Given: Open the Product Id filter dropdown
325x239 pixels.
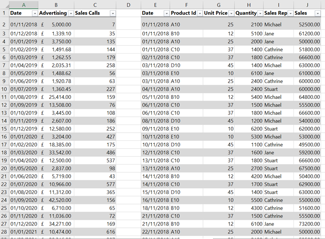Looking at the screenshot, I should [199, 13].
